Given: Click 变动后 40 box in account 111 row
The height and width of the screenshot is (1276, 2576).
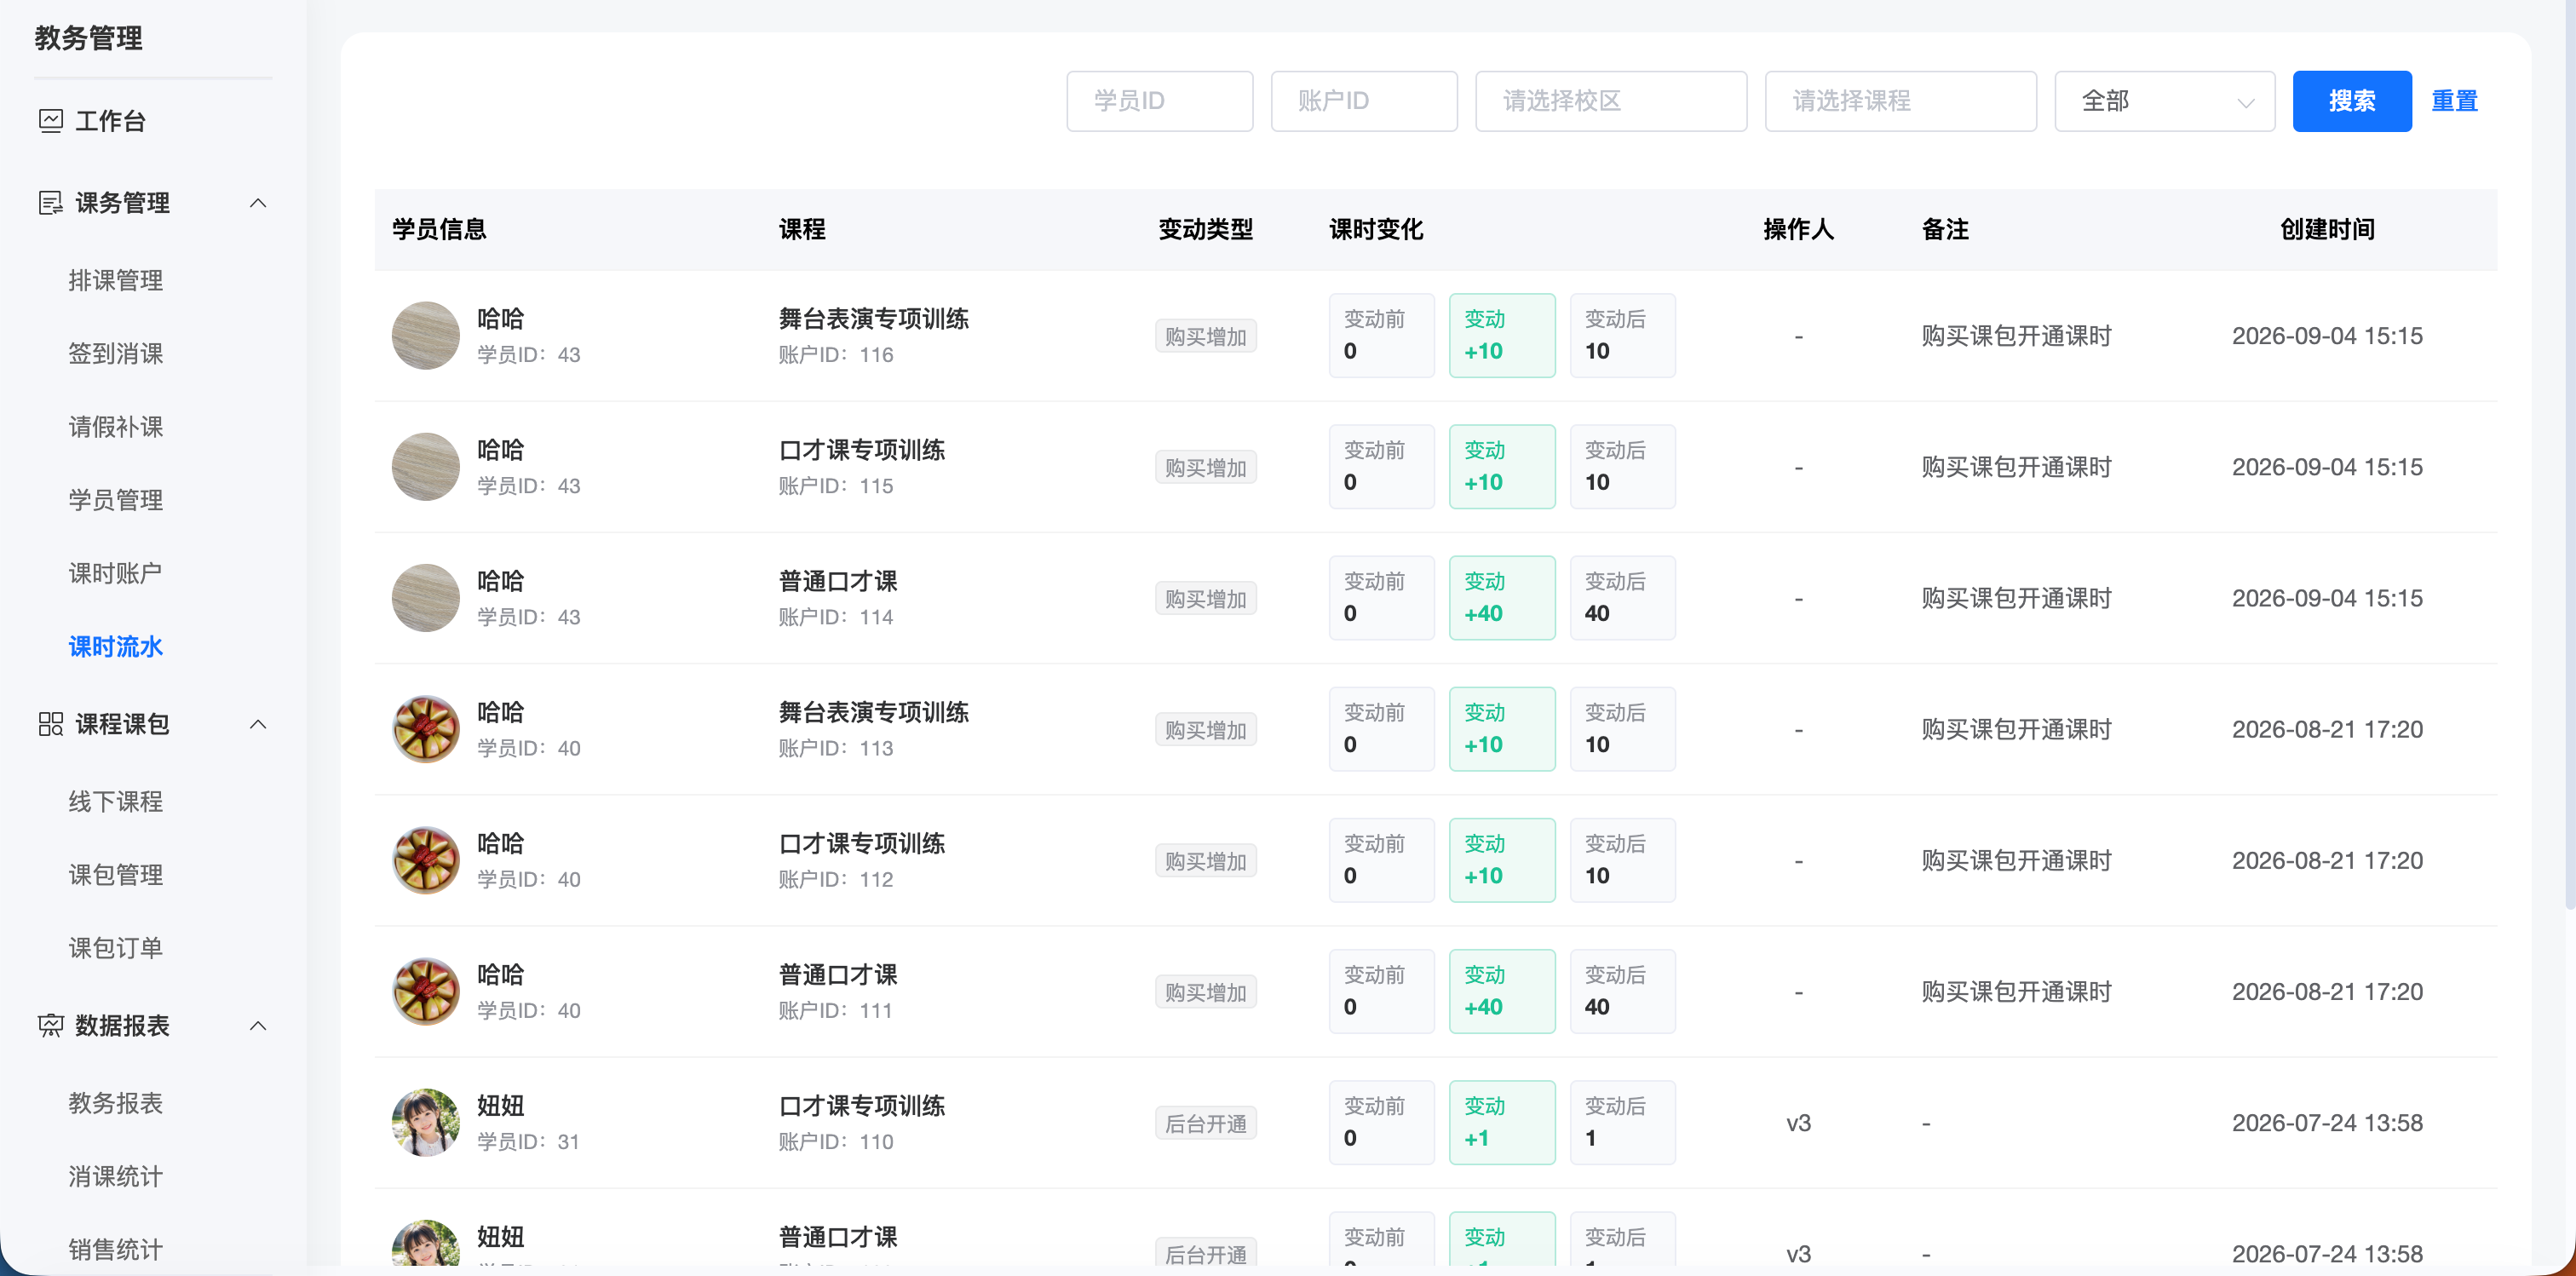Looking at the screenshot, I should click(1622, 991).
